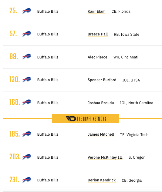Open James Mitchell player profile
This screenshot has width=162, height=192.
coord(101,134)
